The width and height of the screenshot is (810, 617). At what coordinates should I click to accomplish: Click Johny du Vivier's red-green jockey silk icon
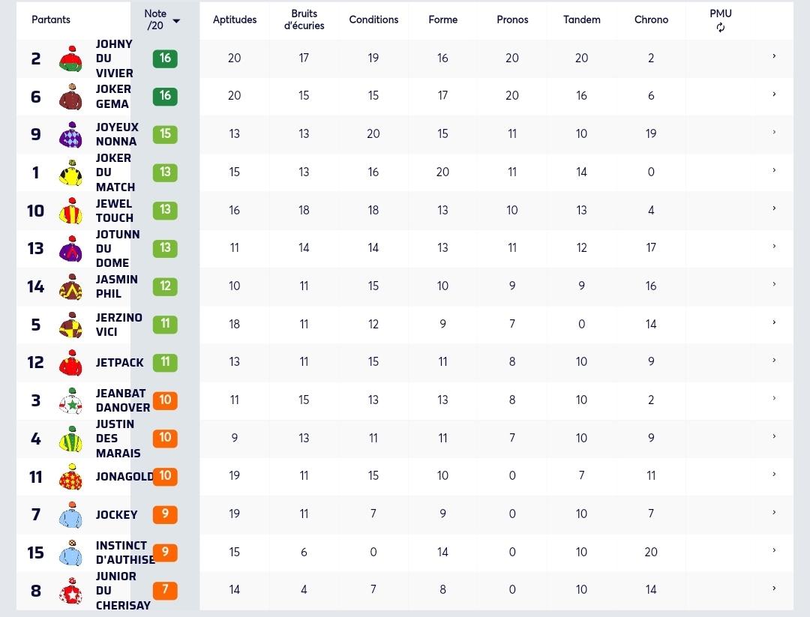coord(70,58)
